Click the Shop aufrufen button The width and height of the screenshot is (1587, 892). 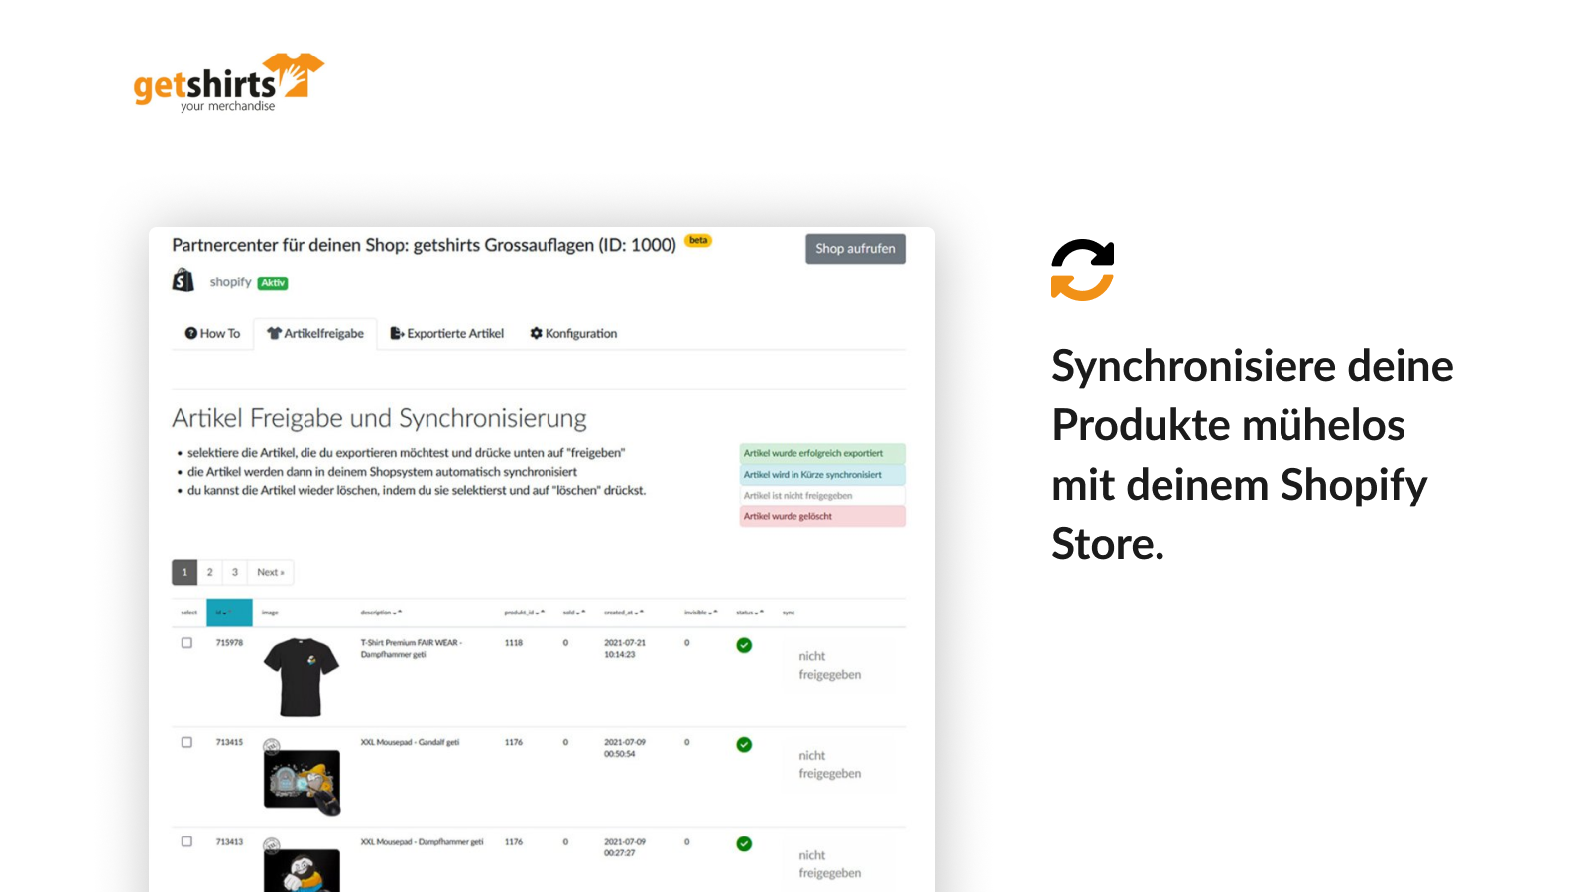pos(855,249)
